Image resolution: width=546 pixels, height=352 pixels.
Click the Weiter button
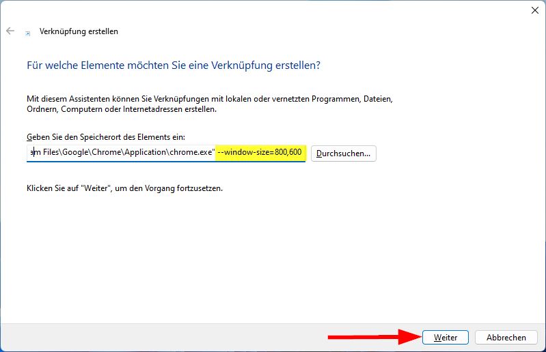(x=446, y=338)
